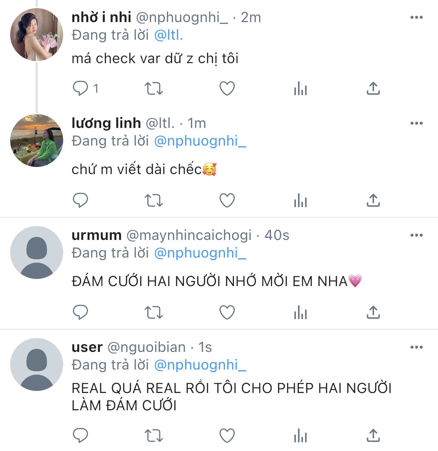Like urmum's ĐÁM CƯỚI tweet
This screenshot has width=438, height=451.
[x=227, y=312]
